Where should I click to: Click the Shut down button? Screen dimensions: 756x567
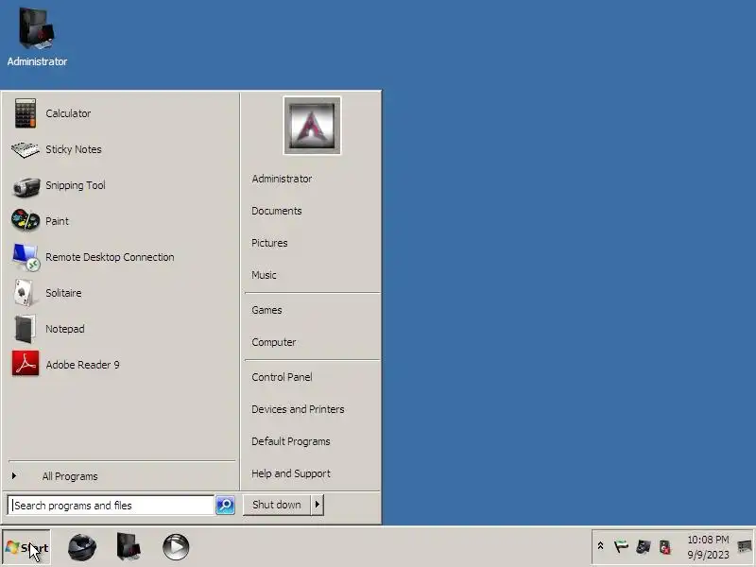[277, 505]
